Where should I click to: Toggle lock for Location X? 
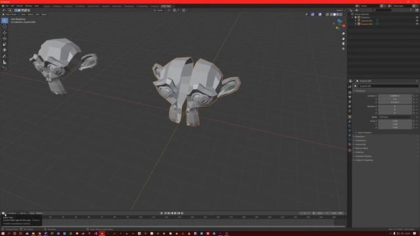pyautogui.click(x=414, y=96)
